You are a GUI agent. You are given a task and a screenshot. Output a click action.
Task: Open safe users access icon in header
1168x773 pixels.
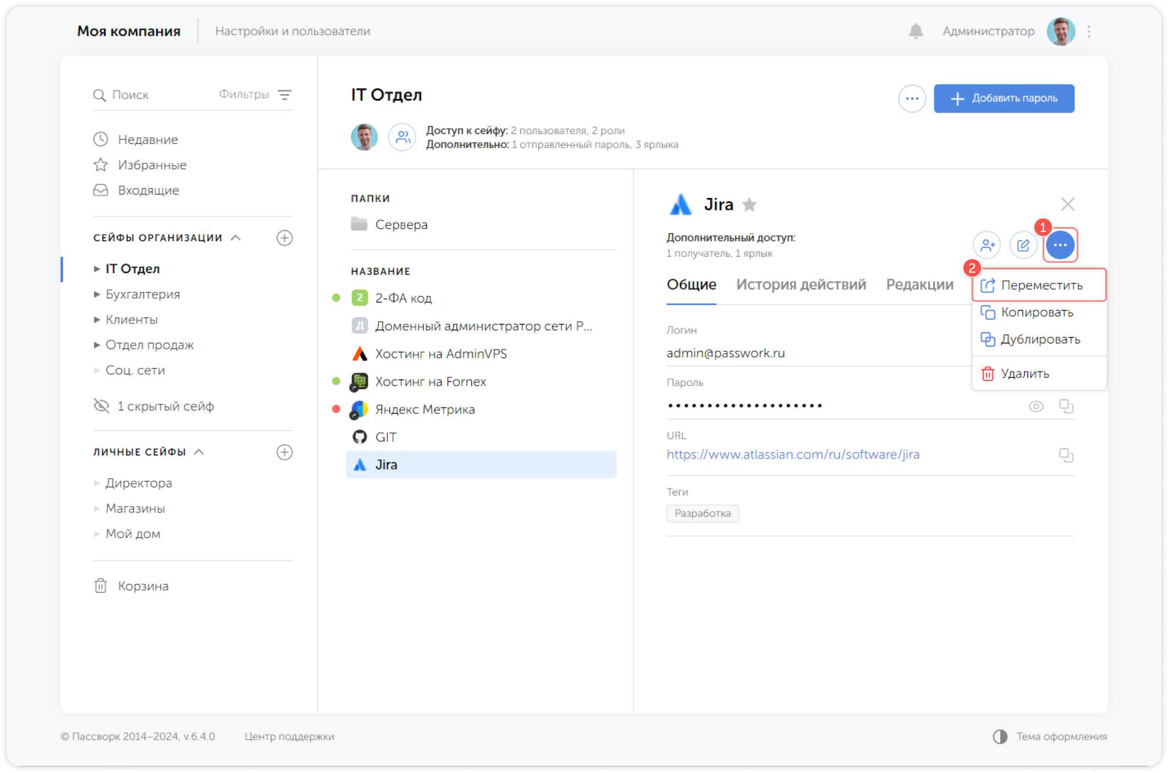[x=403, y=137]
